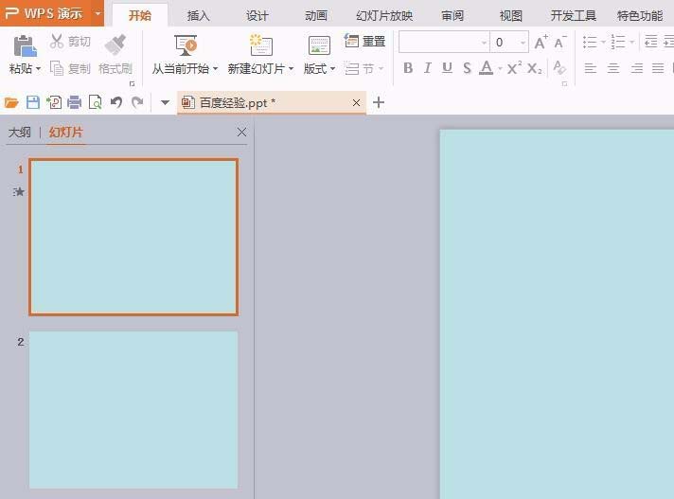Switch to the 幻灯片放映 ribbon tab

[383, 16]
